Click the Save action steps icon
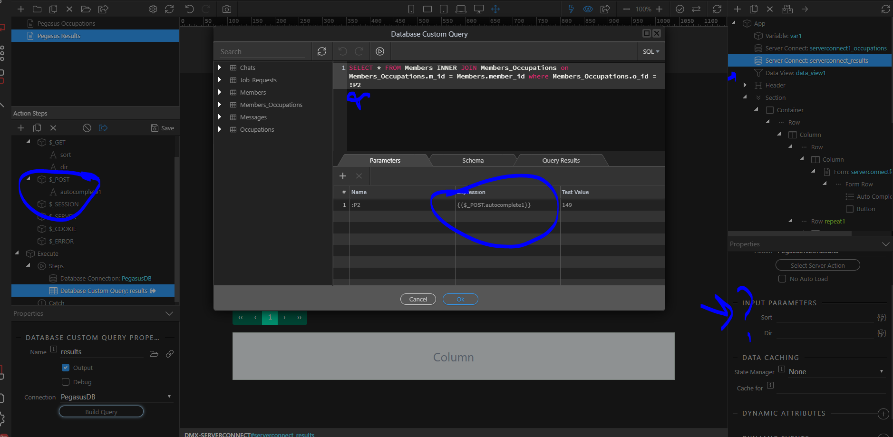Viewport: 893px width, 437px height. pyautogui.click(x=162, y=128)
